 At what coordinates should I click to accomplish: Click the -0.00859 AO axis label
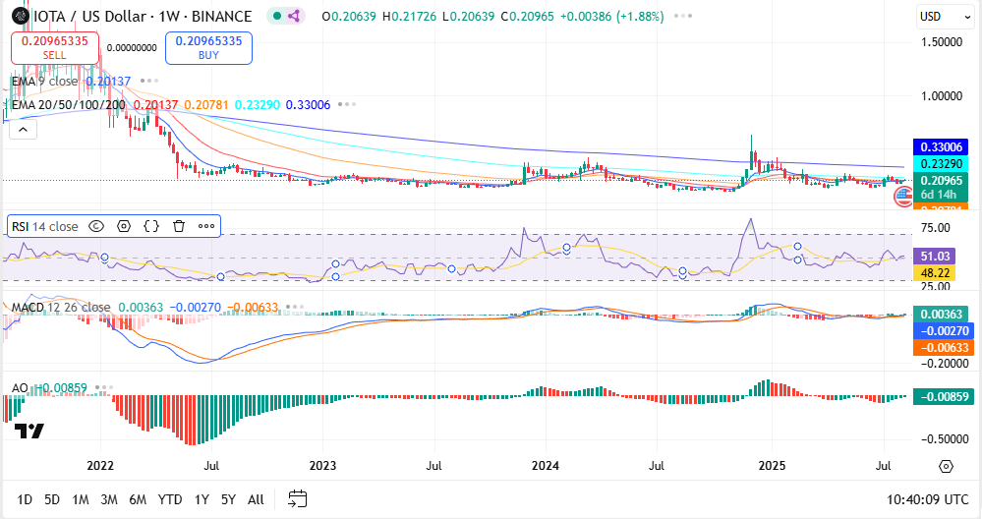[x=945, y=396]
